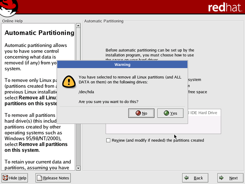Click the Automatic Partitioning help heading
The height and width of the screenshot is (184, 245).
[x=39, y=33]
